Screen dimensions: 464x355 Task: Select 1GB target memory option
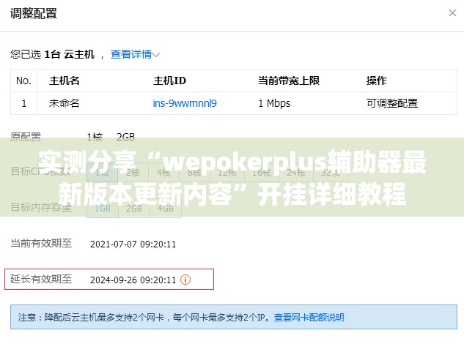click(103, 209)
